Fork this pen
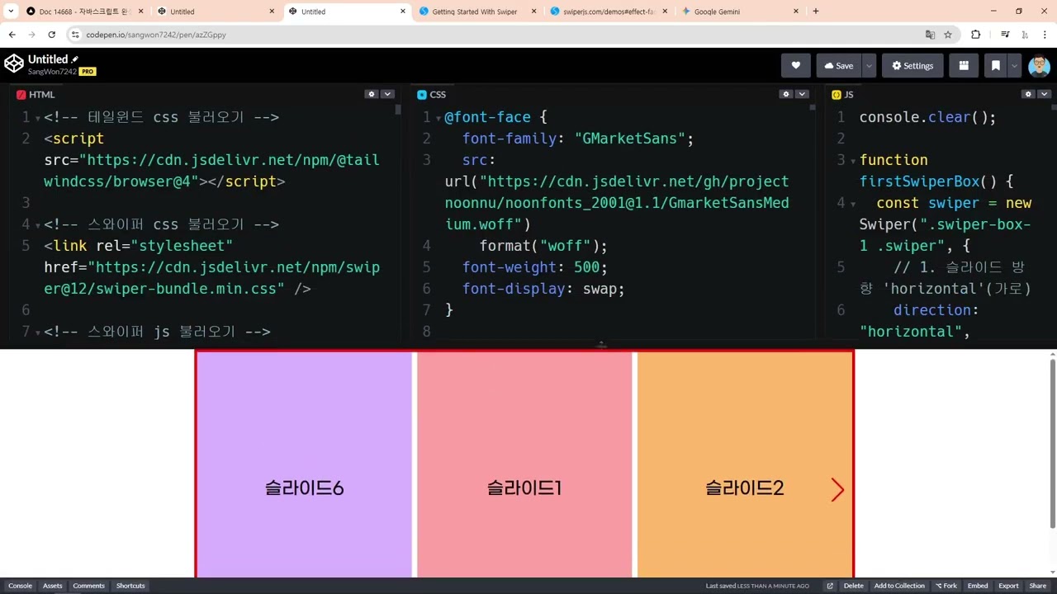The height and width of the screenshot is (594, 1057). 946,586
